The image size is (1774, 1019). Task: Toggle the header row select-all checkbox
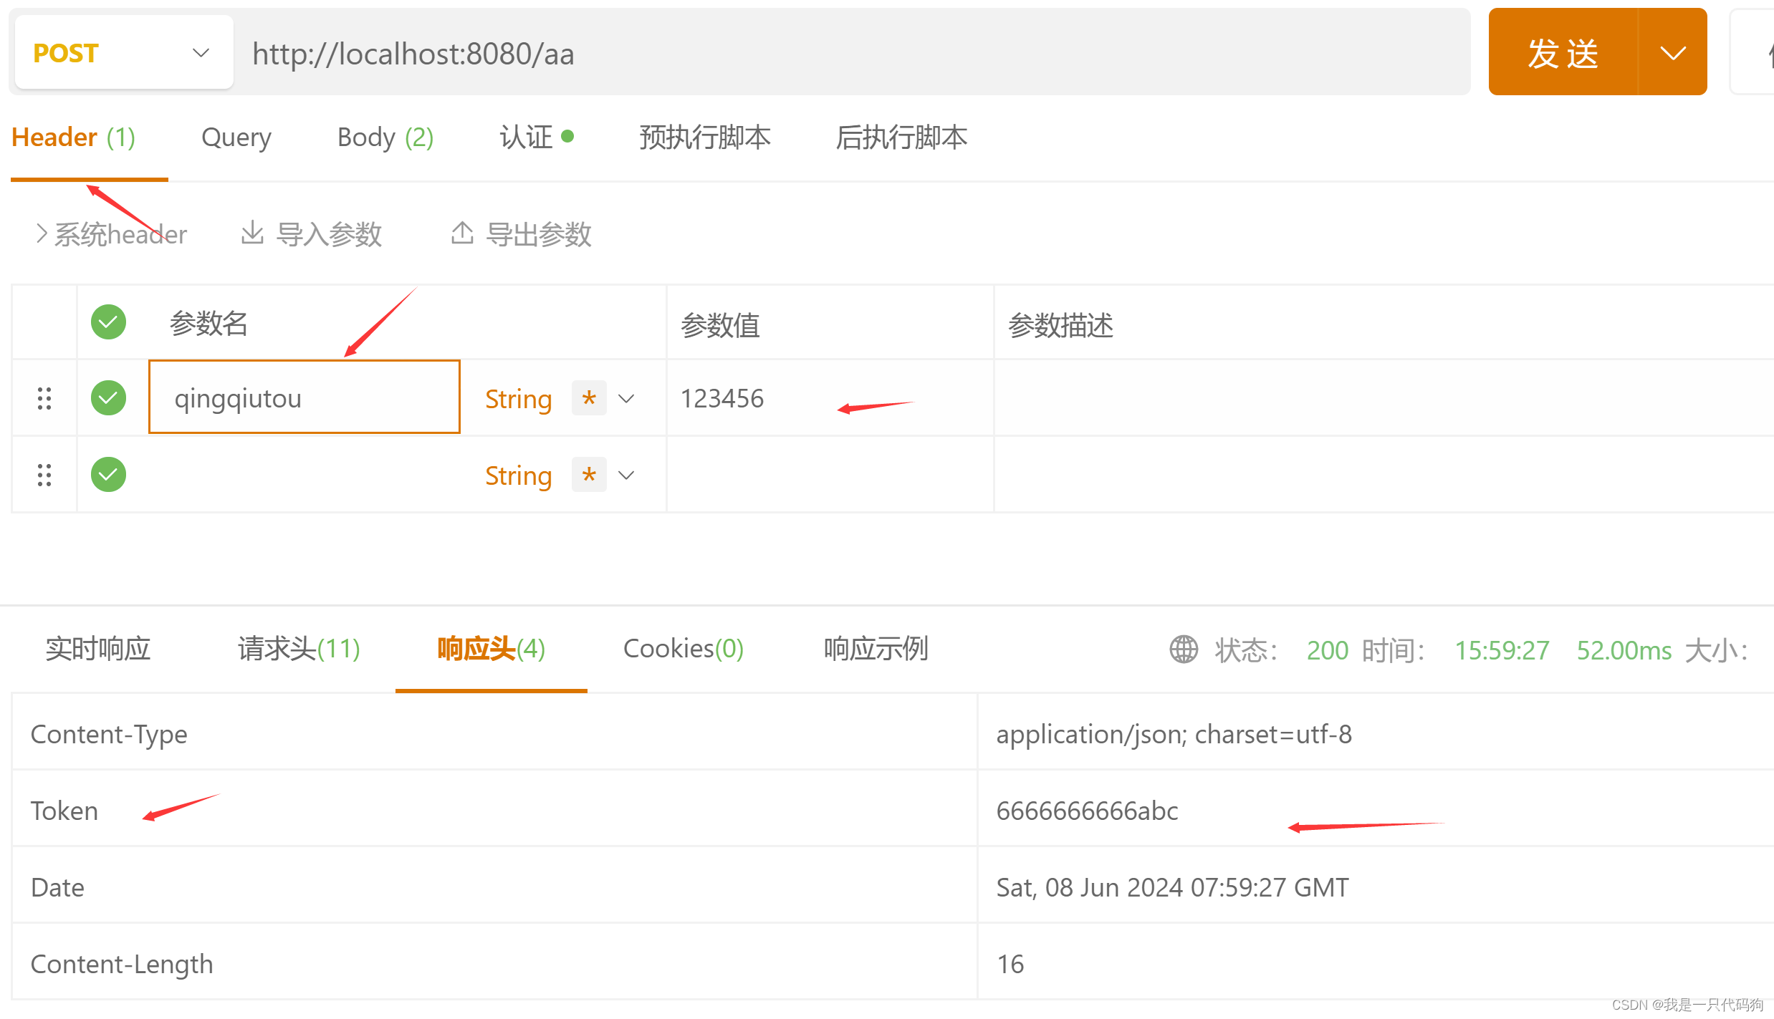pyautogui.click(x=108, y=322)
